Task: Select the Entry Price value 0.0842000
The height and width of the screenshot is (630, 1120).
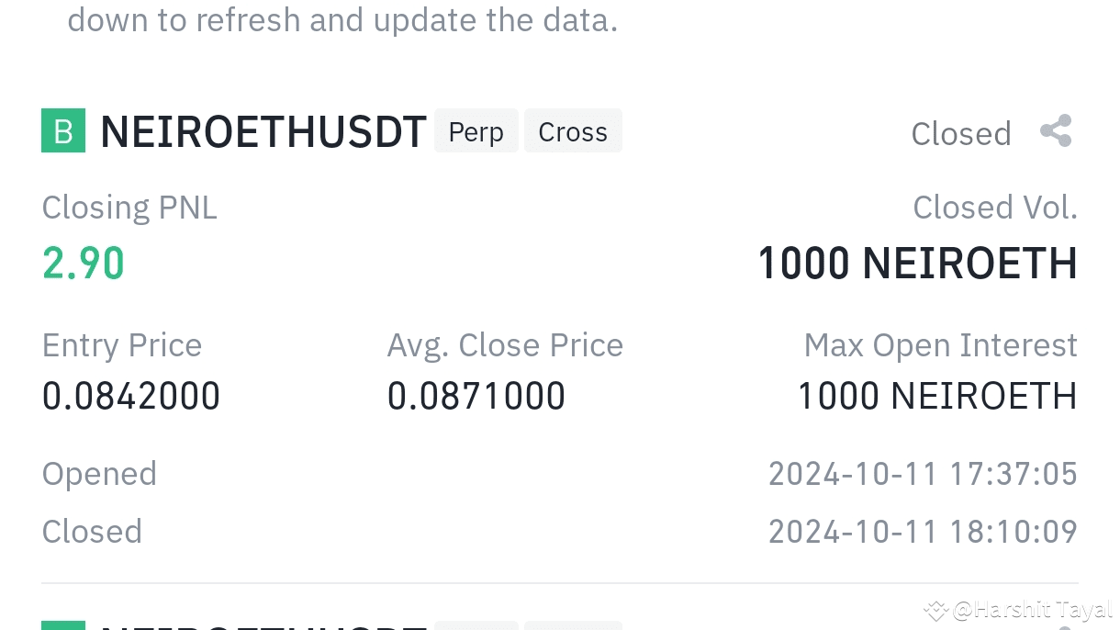Action: (x=130, y=395)
